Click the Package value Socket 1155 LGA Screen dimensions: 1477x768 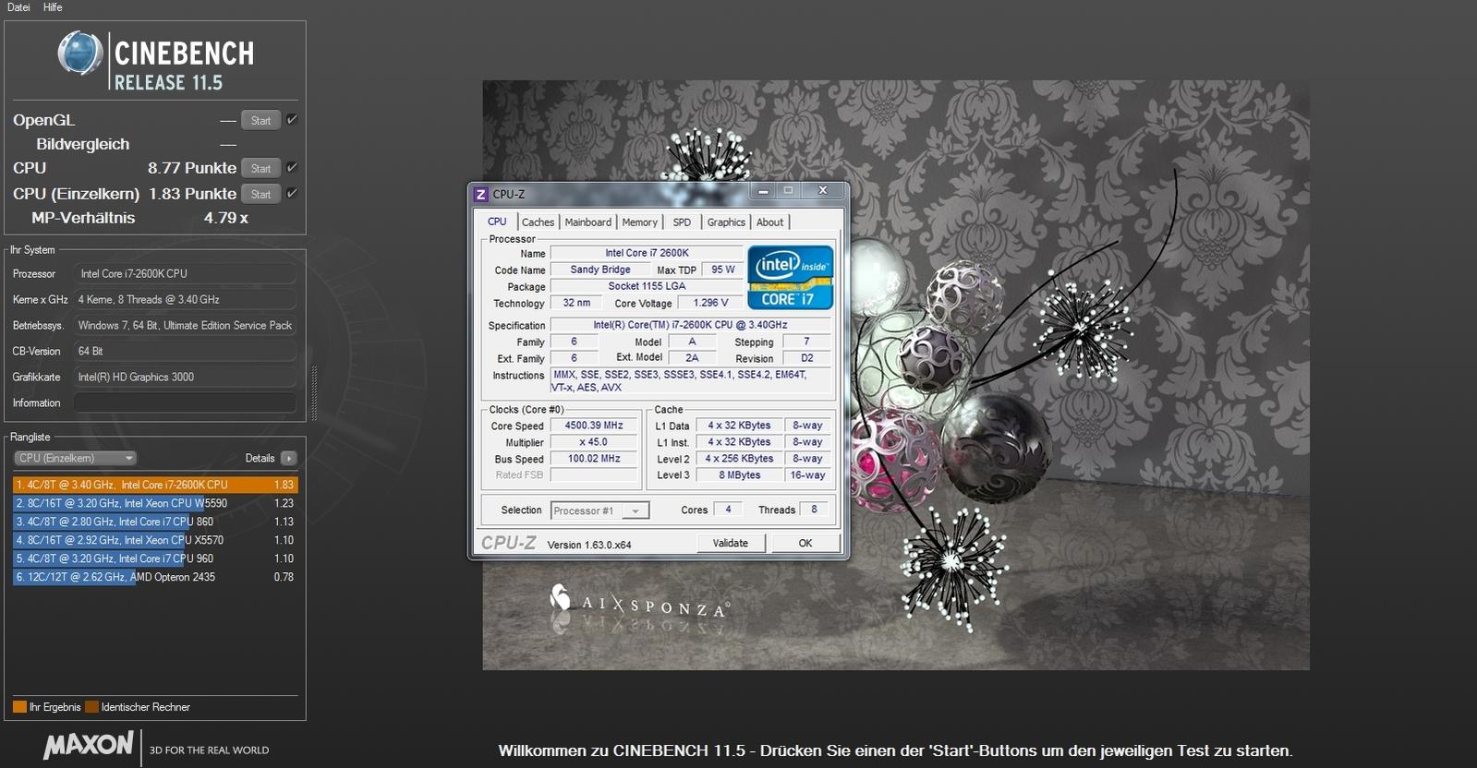point(647,286)
